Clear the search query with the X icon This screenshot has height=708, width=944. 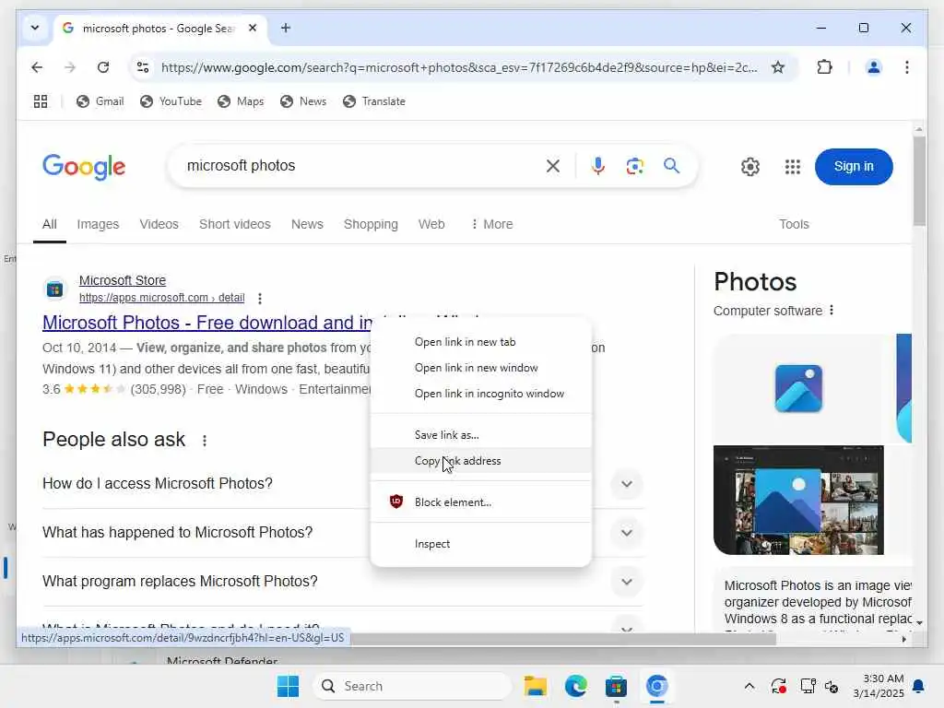pos(553,166)
